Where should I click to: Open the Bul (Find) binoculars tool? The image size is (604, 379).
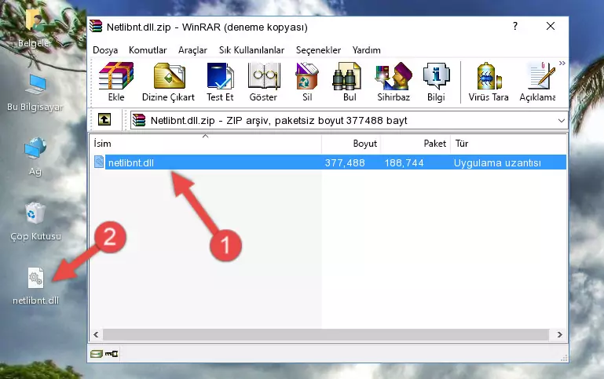(346, 76)
